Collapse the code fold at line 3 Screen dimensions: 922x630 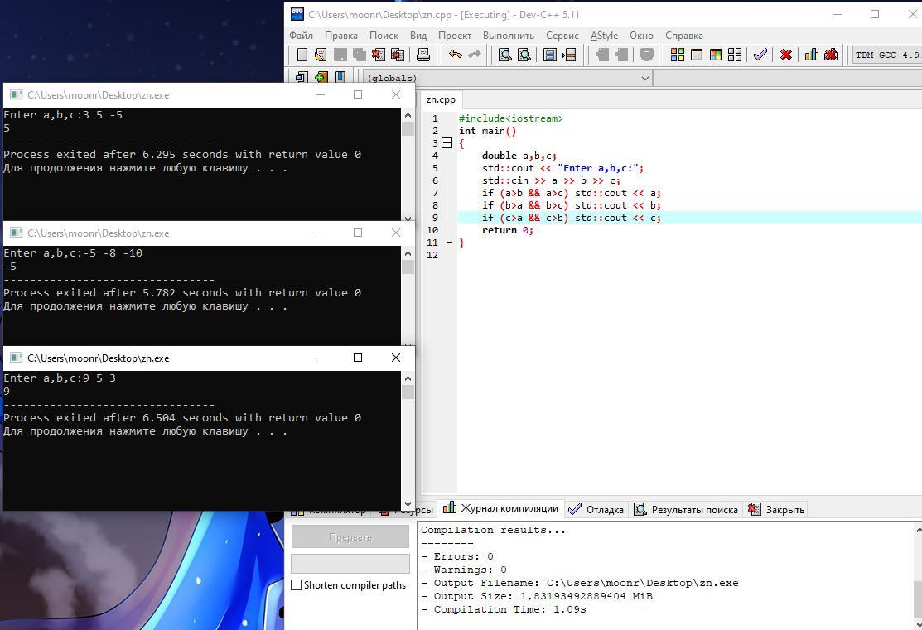(447, 143)
